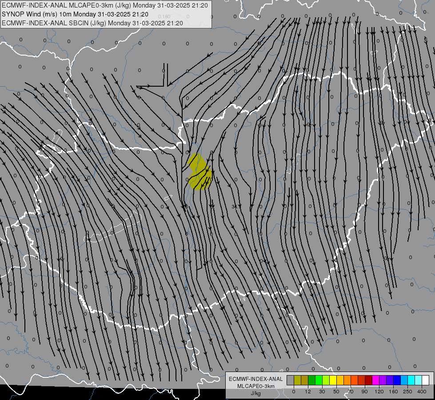Click the MLCAPE0-3km label in the legend
Screen dimensions: 435x400
pos(256,386)
